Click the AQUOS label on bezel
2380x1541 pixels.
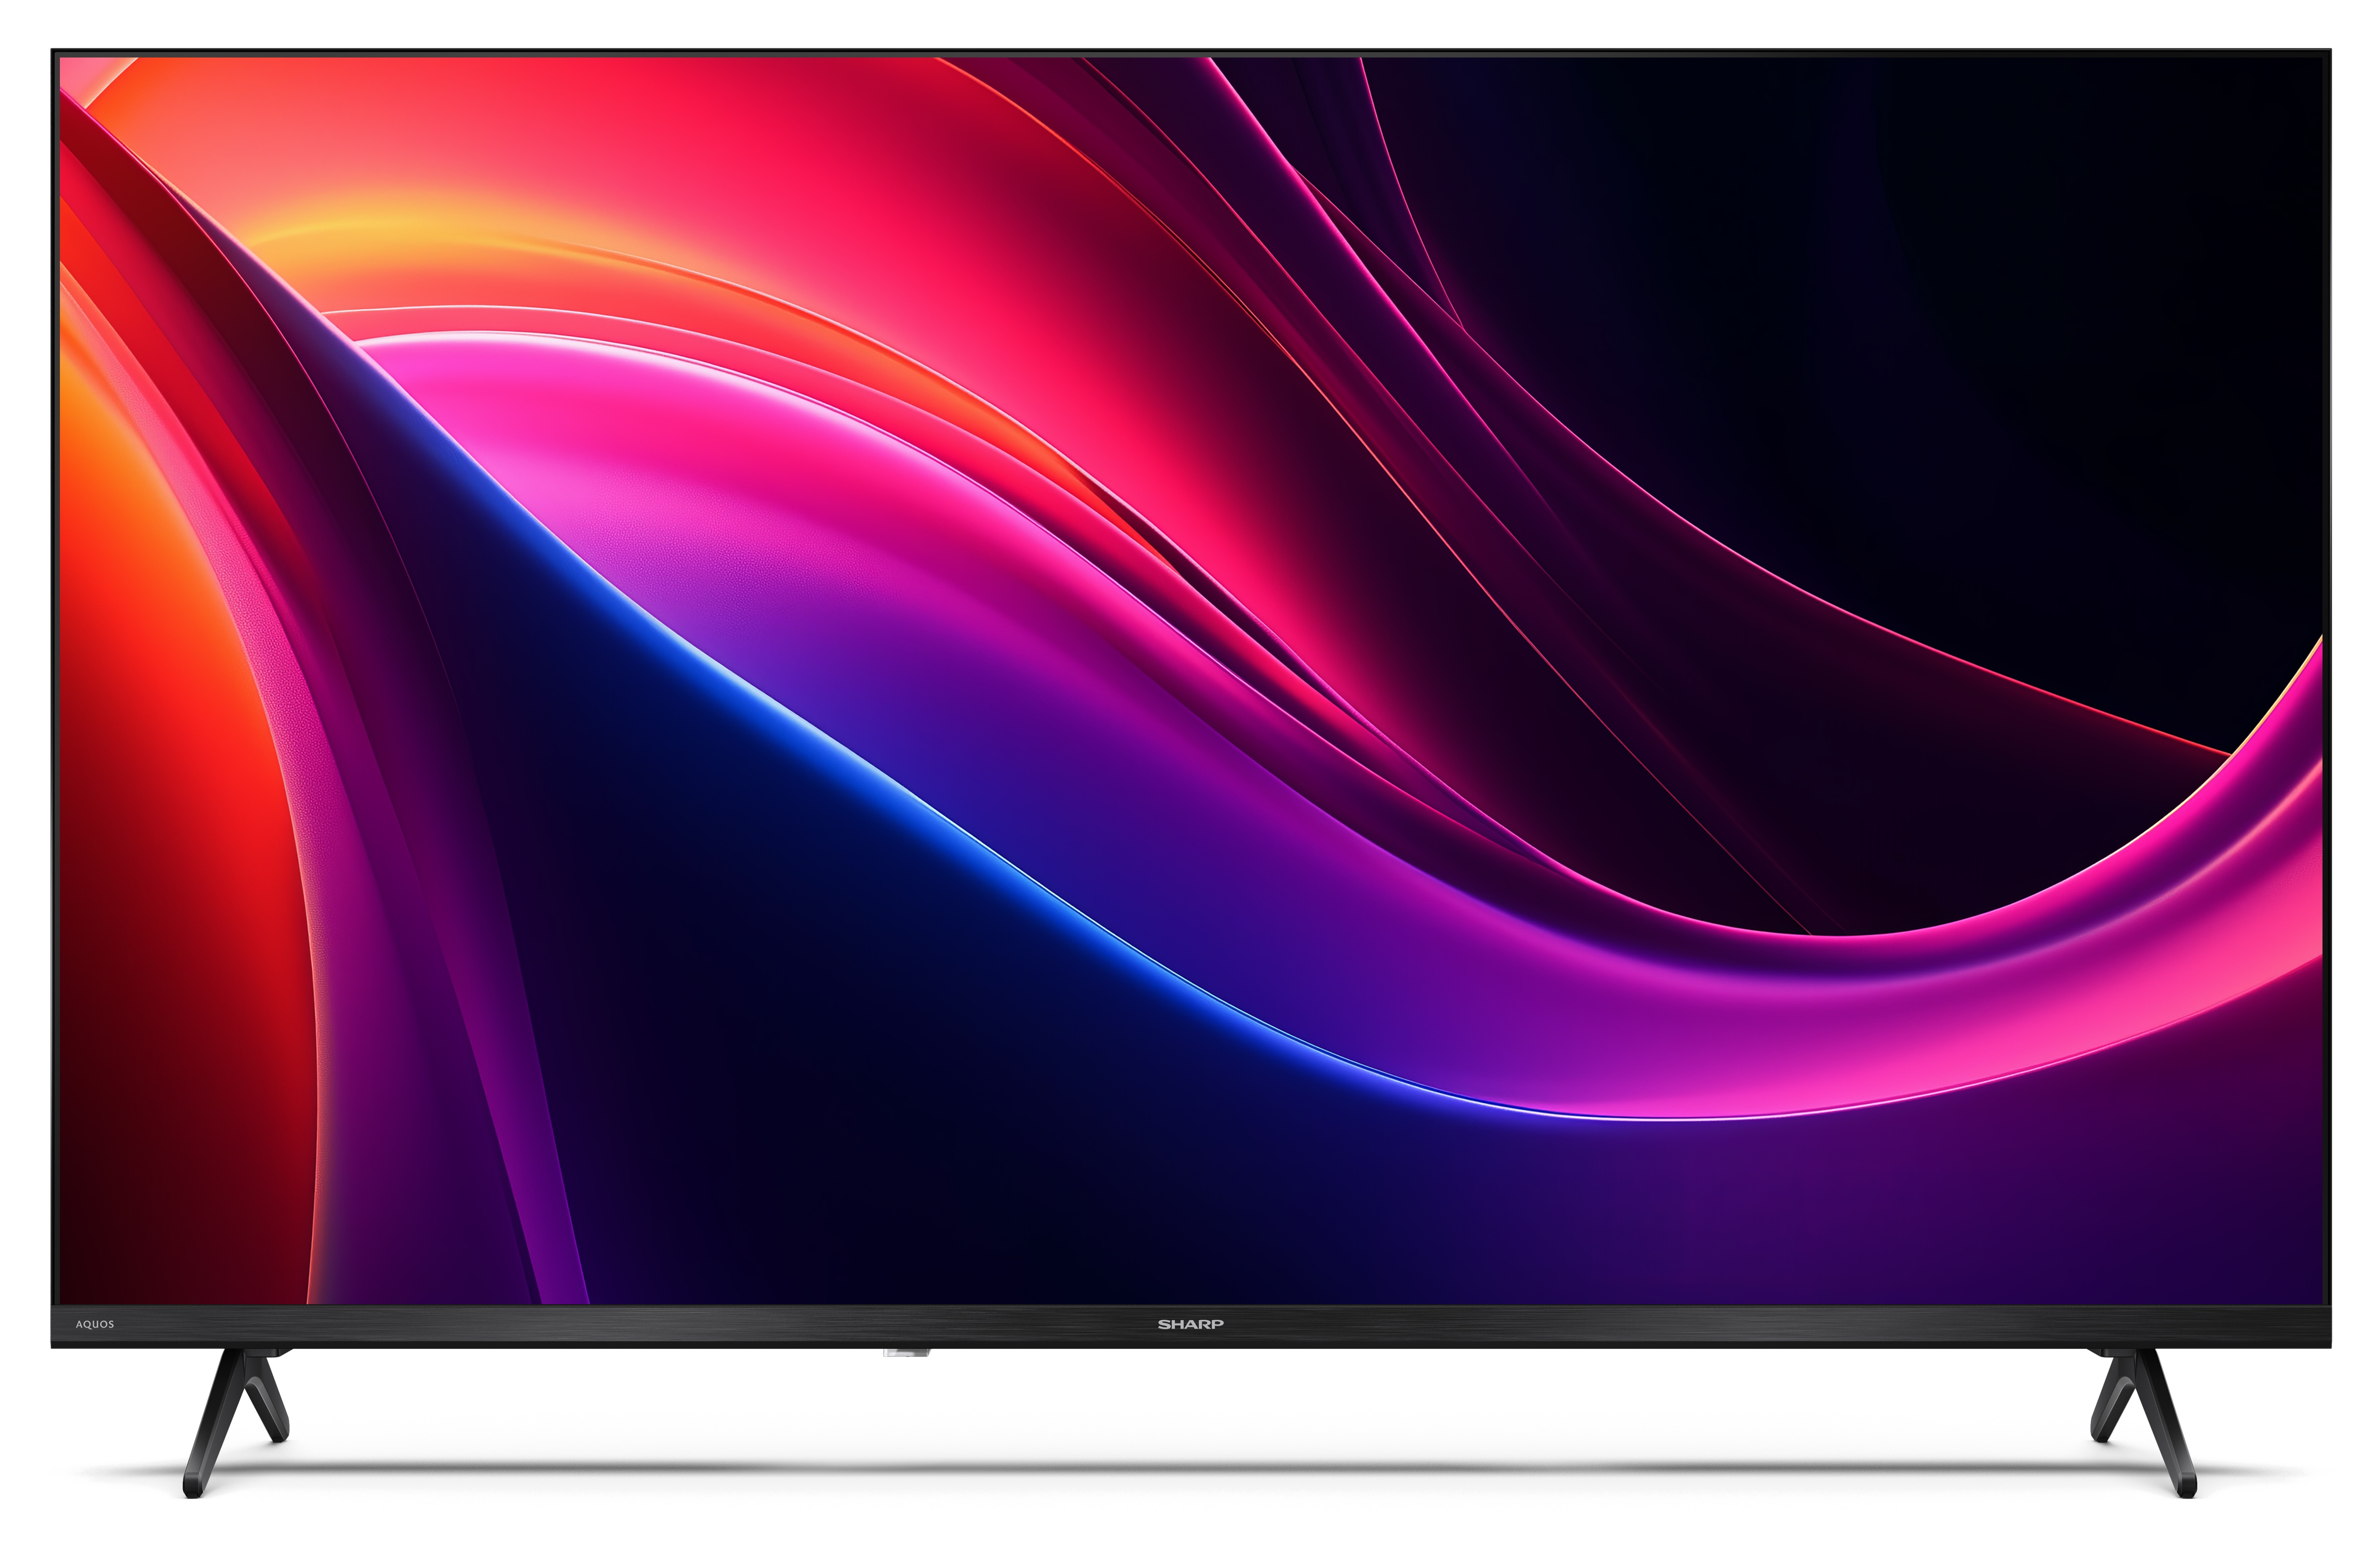click(95, 1324)
